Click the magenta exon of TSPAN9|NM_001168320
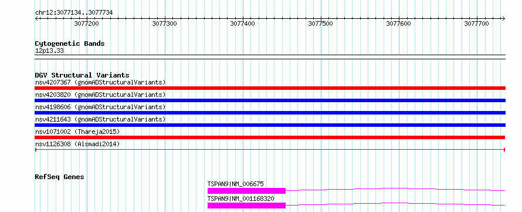Image resolution: width=522 pixels, height=212 pixels. click(x=247, y=206)
